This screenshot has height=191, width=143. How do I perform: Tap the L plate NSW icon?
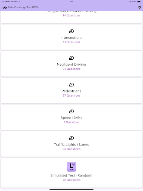click(x=71, y=167)
